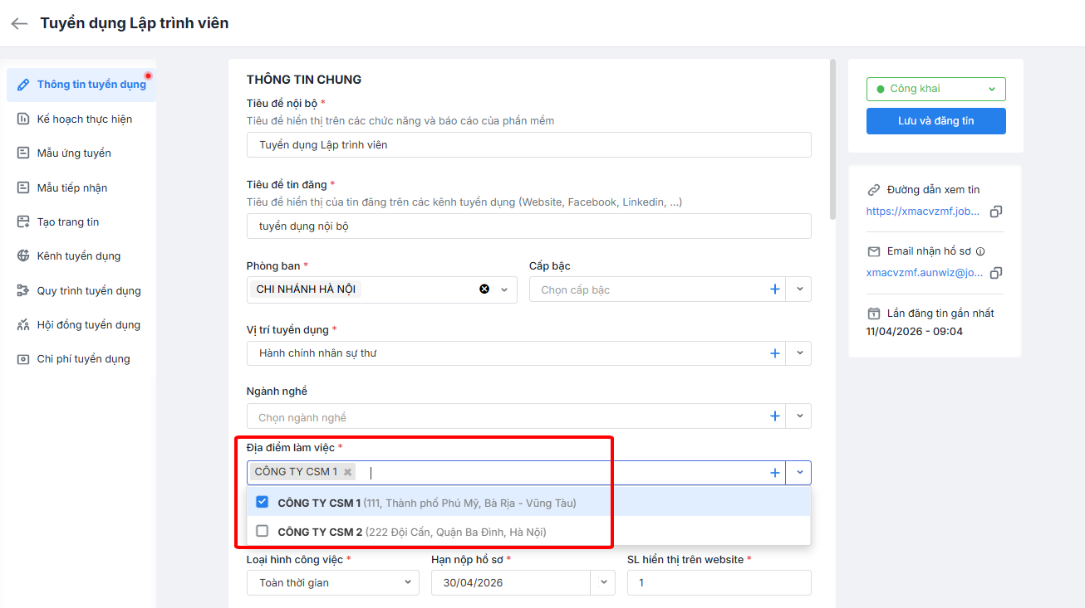Expand the Cấp bậc dropdown chevron
Viewport: 1085px width, 608px height.
click(x=799, y=289)
